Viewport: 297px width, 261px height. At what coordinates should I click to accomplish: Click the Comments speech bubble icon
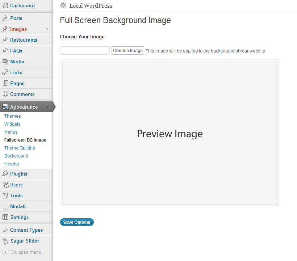pyautogui.click(x=5, y=94)
